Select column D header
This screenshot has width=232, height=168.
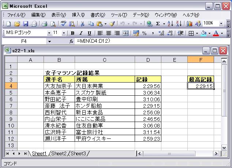pyautogui.click(x=148, y=60)
